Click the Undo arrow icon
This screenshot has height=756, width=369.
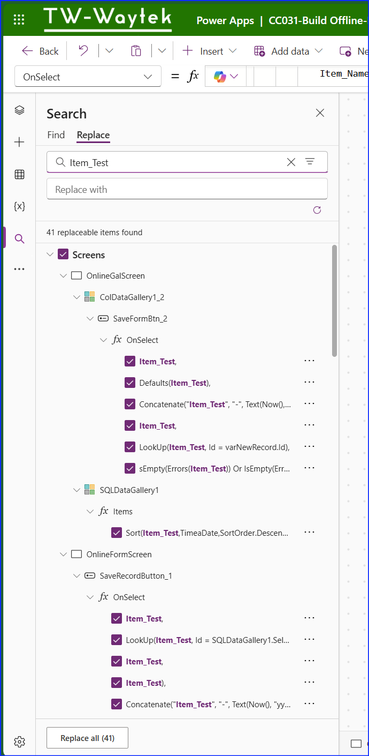pos(83,51)
